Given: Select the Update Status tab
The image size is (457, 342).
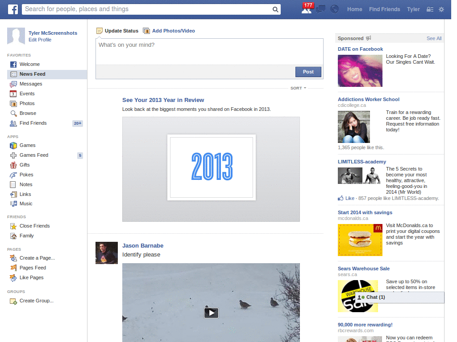Looking at the screenshot, I should pos(117,31).
